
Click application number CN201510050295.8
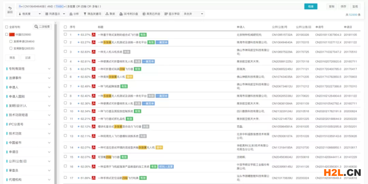tap(328, 126)
